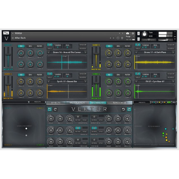Adjust Source 2 FREQ 3 knob
The height and width of the screenshot is (179, 179).
(x=128, y=53)
